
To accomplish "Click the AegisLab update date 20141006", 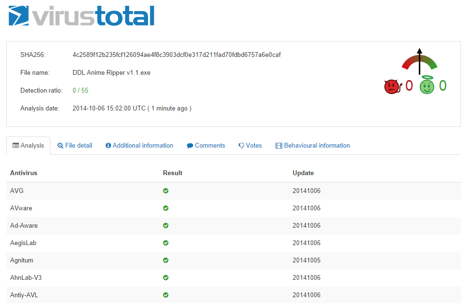I will (307, 243).
